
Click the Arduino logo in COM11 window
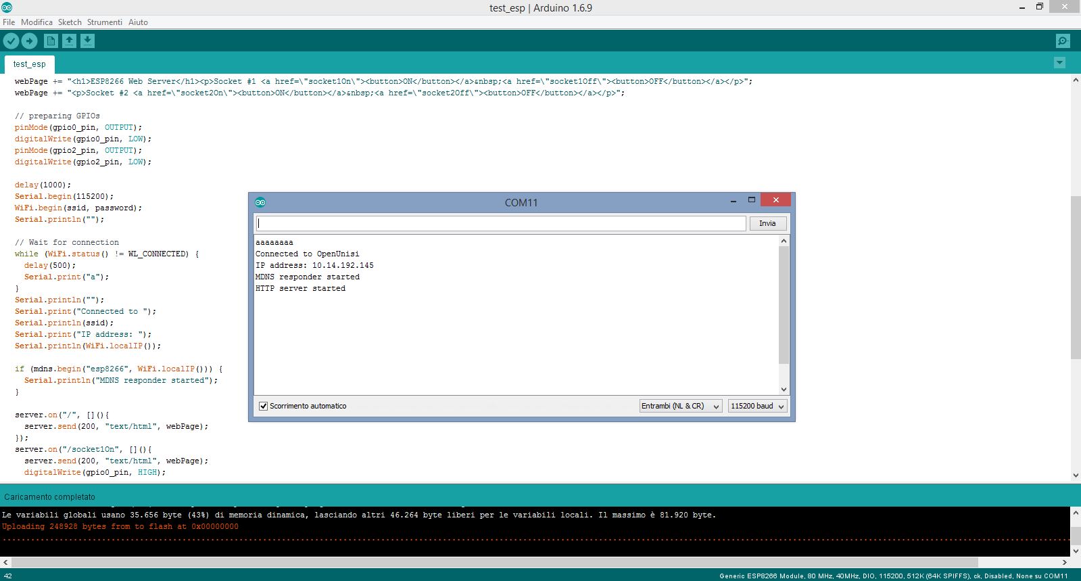point(260,202)
